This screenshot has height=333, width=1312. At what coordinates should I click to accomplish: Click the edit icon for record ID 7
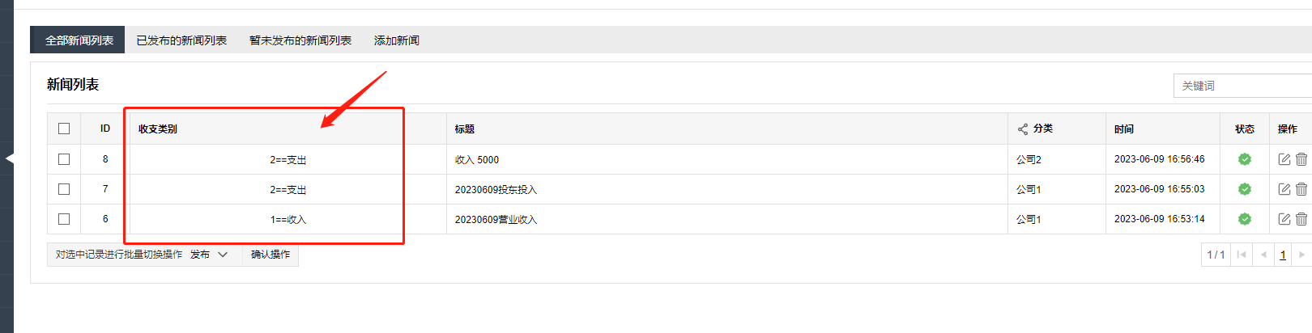1284,189
